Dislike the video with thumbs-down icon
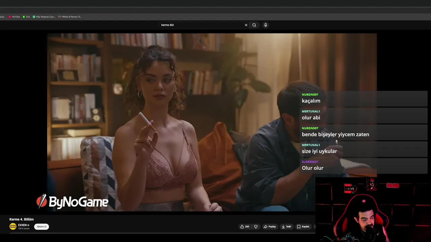This screenshot has width=431, height=242. (x=256, y=227)
